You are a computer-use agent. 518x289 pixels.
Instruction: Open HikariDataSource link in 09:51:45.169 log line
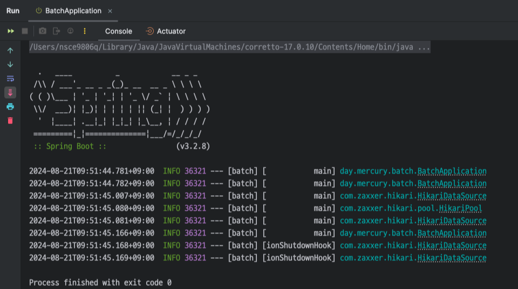coord(452,258)
